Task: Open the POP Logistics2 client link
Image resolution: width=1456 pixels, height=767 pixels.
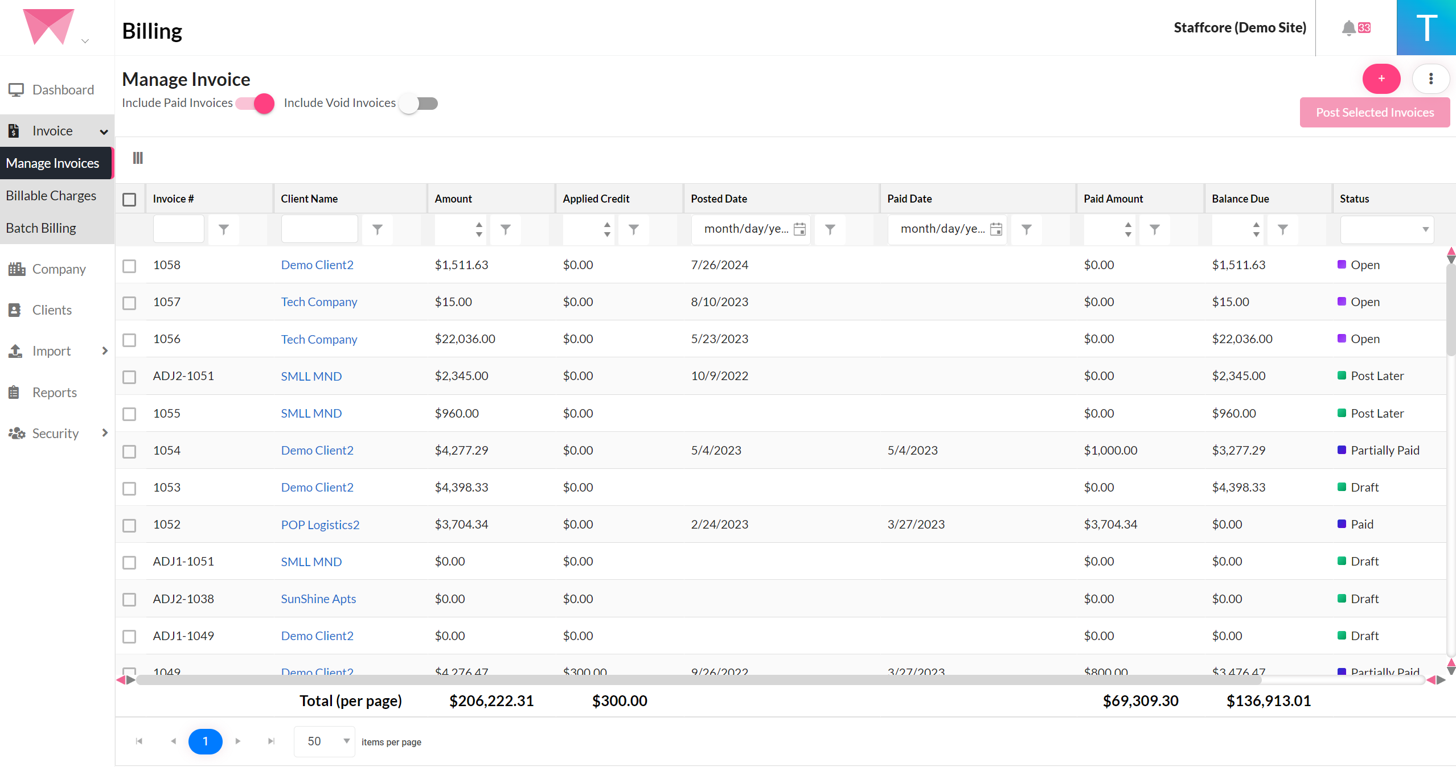Action: click(x=320, y=525)
